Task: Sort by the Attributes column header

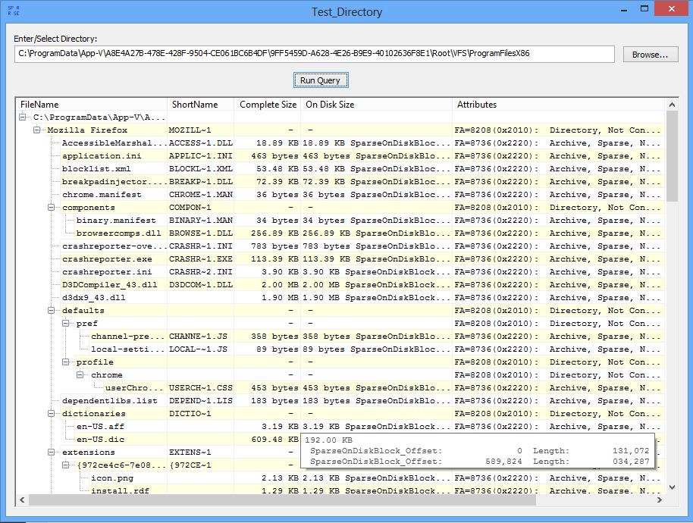Action: point(559,105)
